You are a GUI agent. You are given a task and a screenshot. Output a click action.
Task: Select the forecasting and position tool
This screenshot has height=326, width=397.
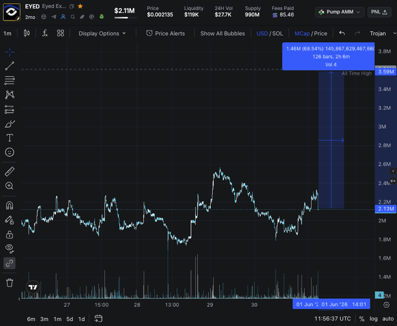click(x=9, y=110)
